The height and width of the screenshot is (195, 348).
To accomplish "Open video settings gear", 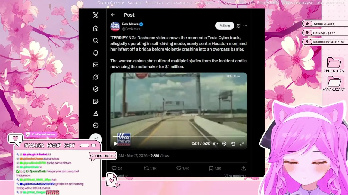I will pos(224,144).
